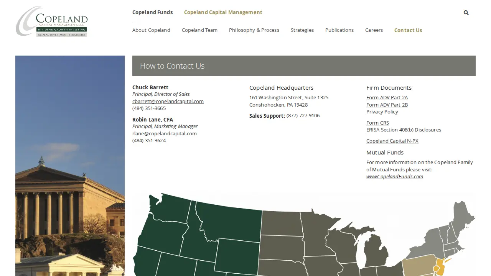Viewport: 491px width, 276px height.
Task: Click the Chuck Barrett phone number (484) 351-3665
Action: 149,108
